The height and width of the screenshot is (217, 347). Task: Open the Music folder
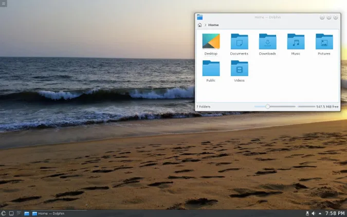click(296, 42)
